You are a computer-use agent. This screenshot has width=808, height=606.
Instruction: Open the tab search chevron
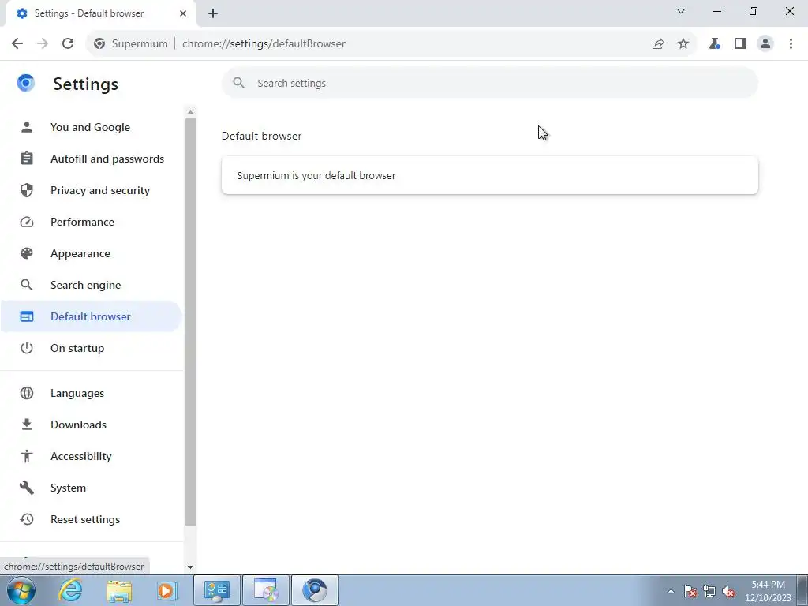pos(681,11)
